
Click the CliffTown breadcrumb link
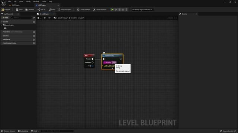[63, 18]
